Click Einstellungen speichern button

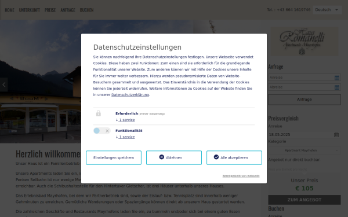pos(114,157)
